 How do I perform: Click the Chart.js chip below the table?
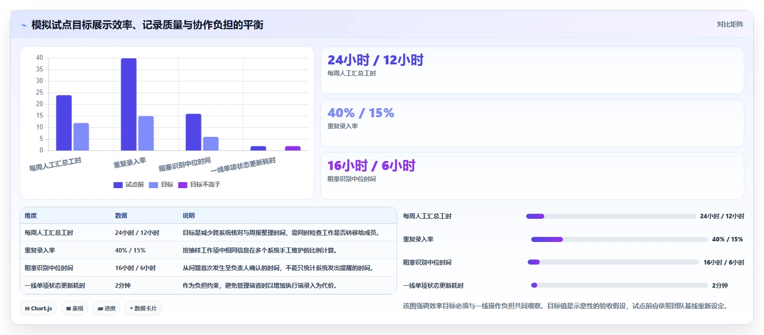point(38,308)
